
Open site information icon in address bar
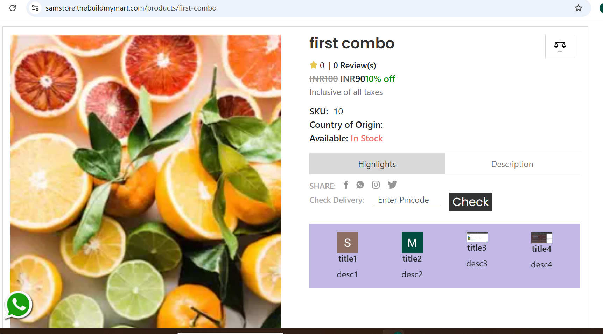click(x=35, y=8)
